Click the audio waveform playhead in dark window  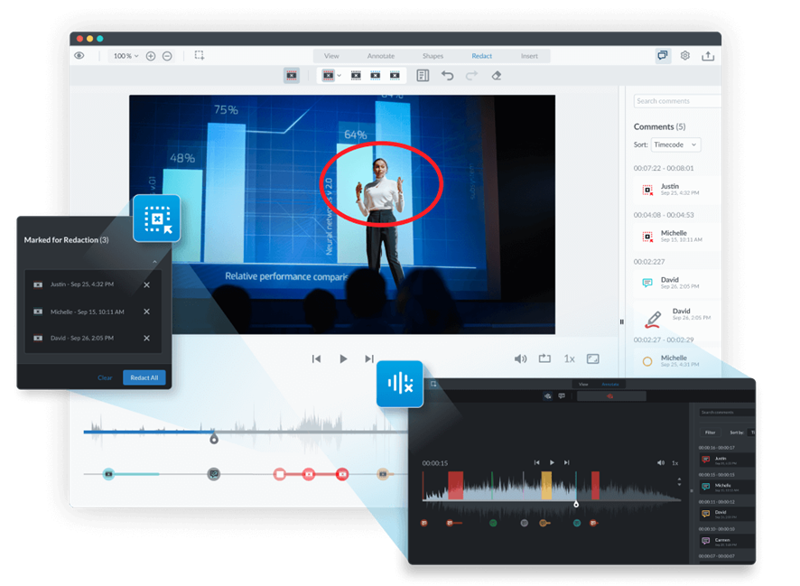(x=576, y=505)
